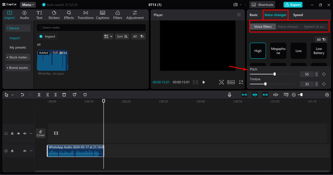This screenshot has width=333, height=175.
Task: Open the Shortcuts list
Action: click(x=262, y=5)
